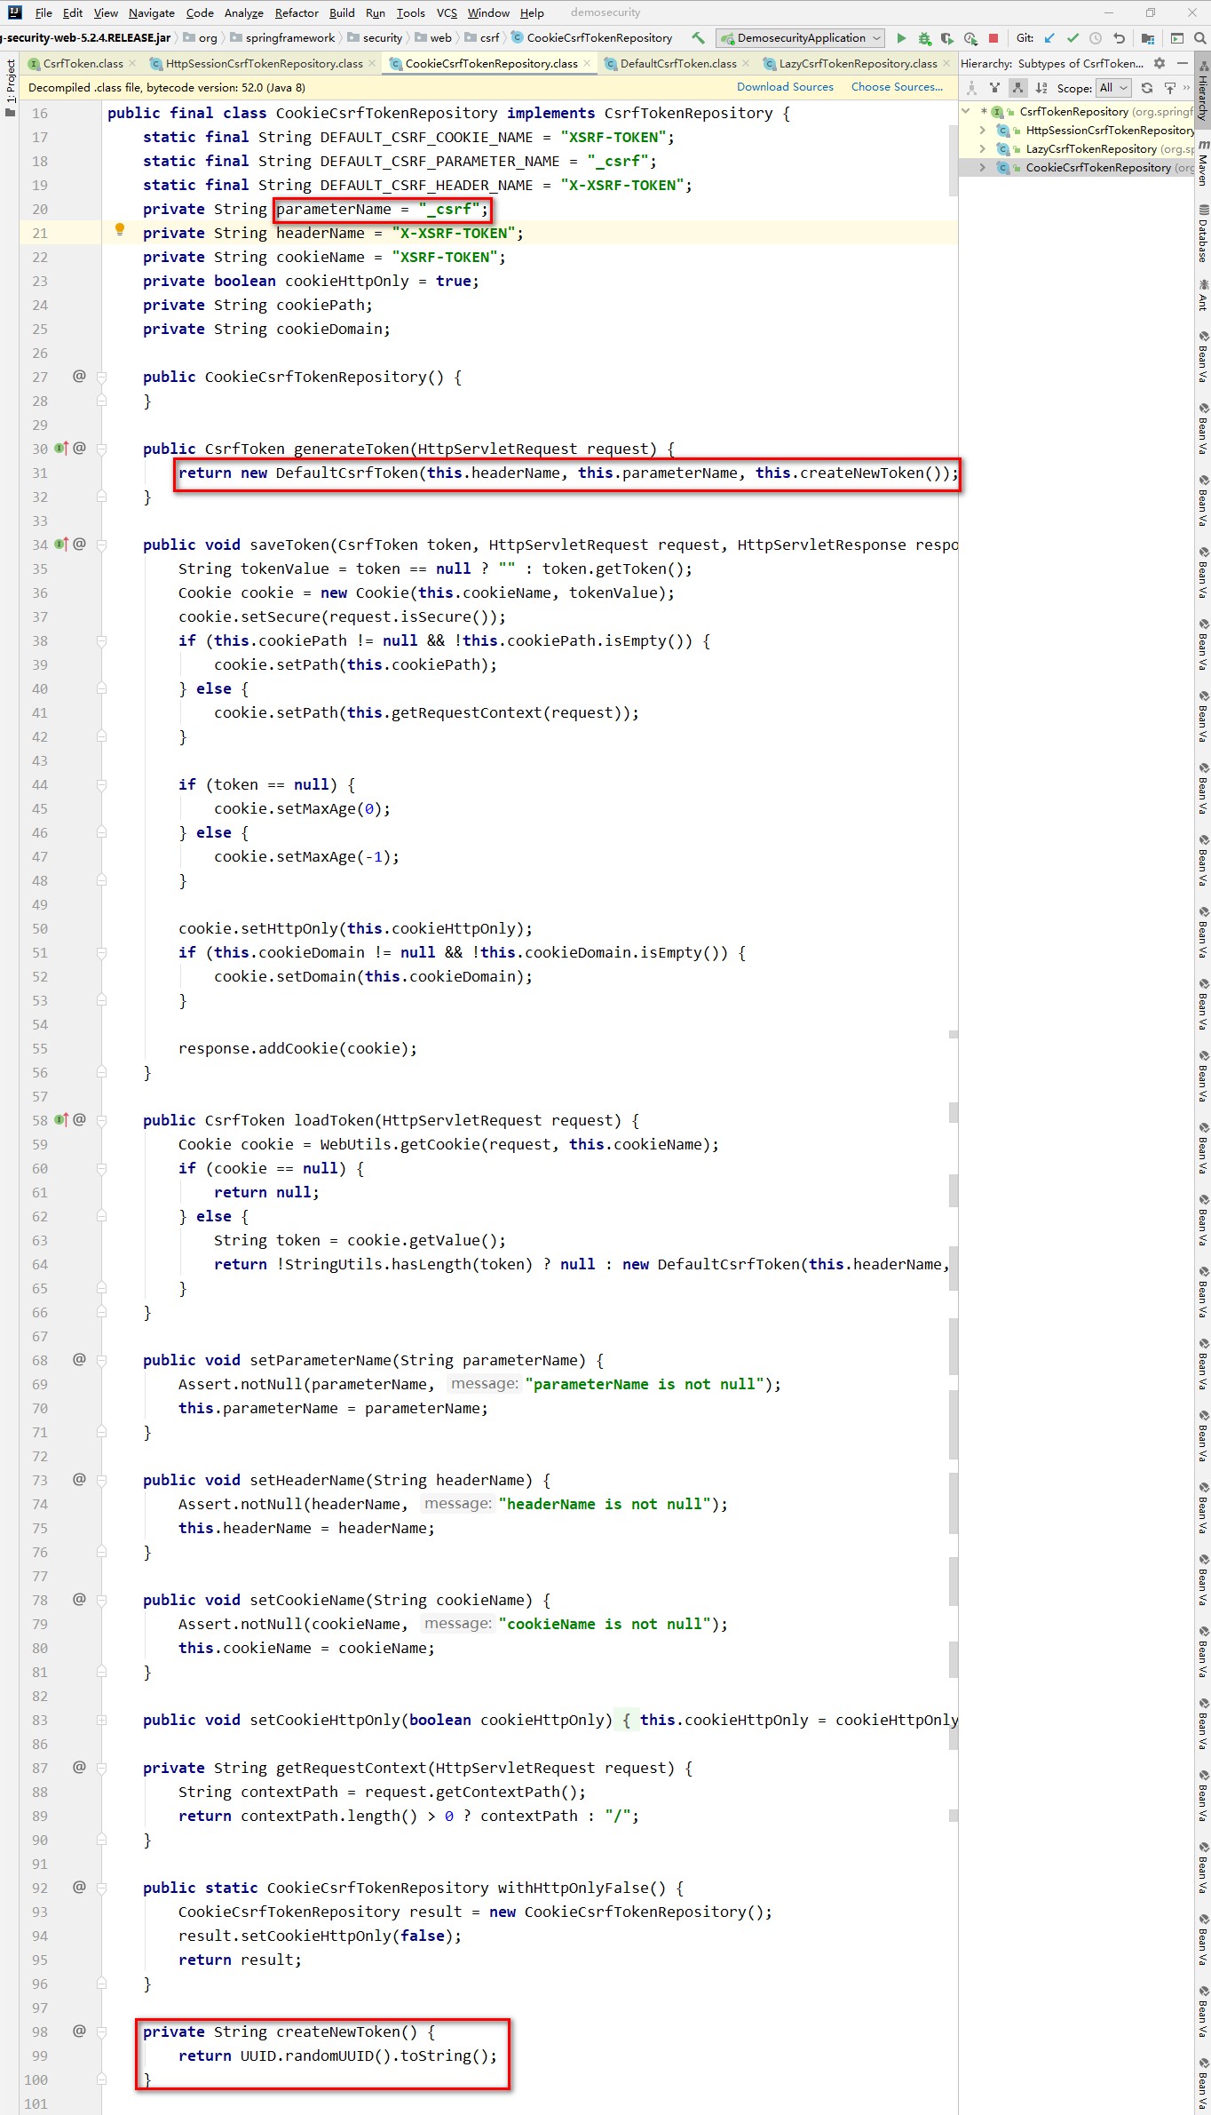Open Hierarchy panel settings gear
The width and height of the screenshot is (1211, 2115).
[1160, 63]
